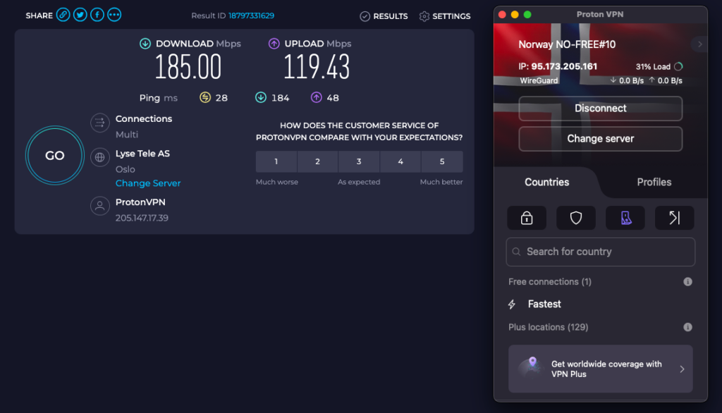Click Disconnect in Proton VPN

pos(601,109)
